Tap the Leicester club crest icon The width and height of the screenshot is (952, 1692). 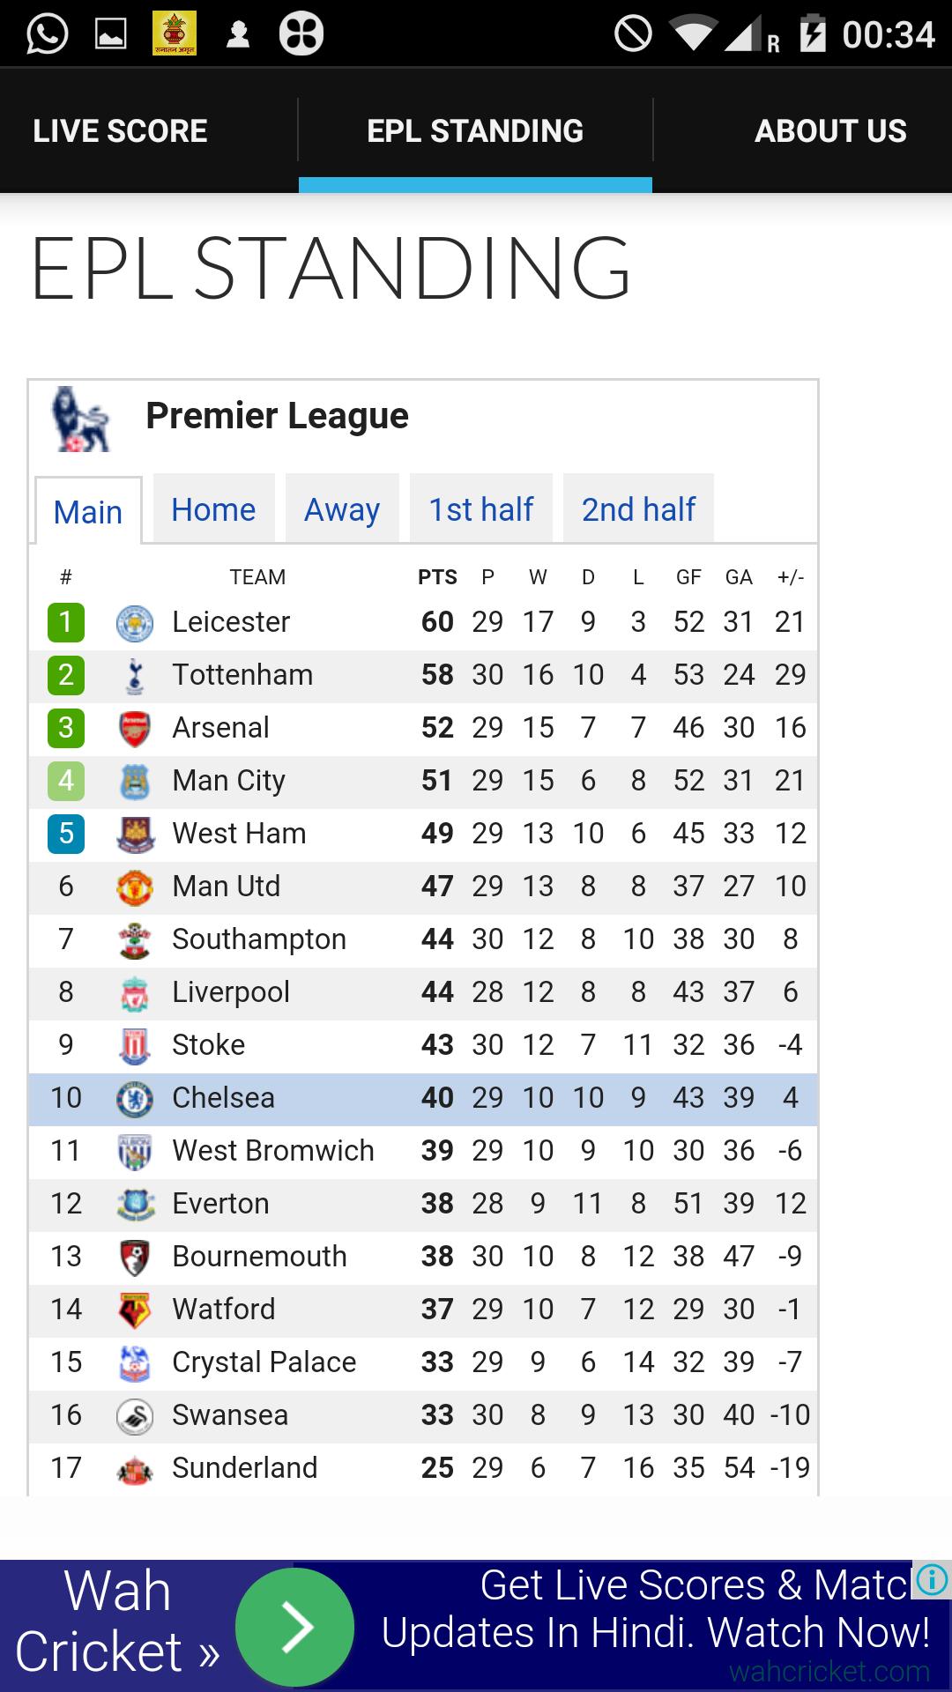pos(135,623)
